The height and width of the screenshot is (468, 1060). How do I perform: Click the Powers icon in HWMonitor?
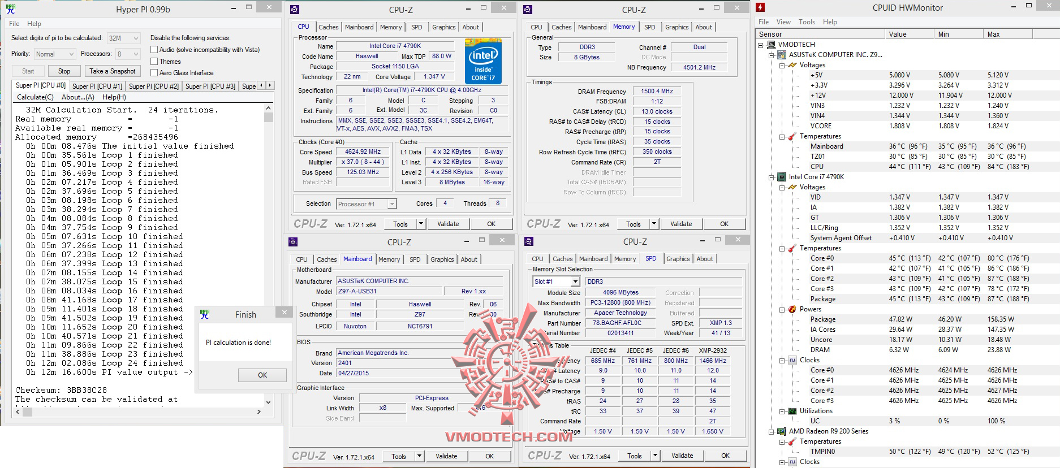(792, 309)
